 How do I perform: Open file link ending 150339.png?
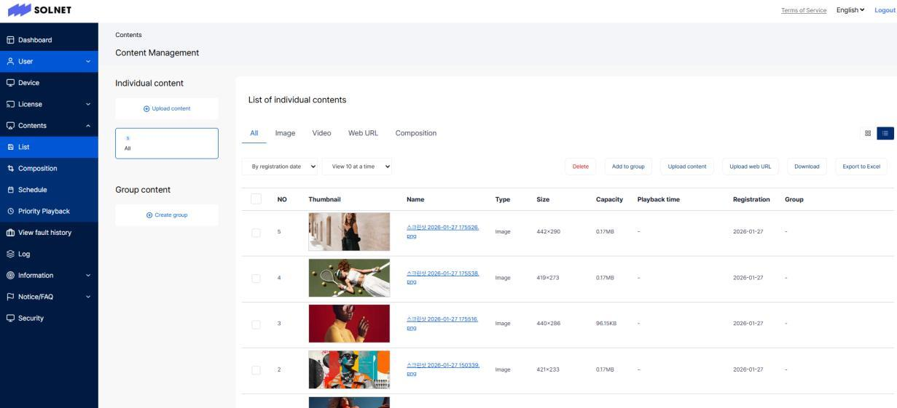(442, 369)
